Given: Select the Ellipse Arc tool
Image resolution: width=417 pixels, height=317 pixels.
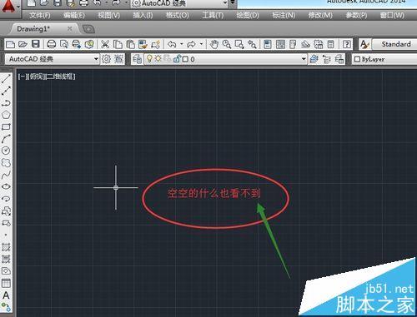Looking at the screenshot, I should [x=6, y=199].
